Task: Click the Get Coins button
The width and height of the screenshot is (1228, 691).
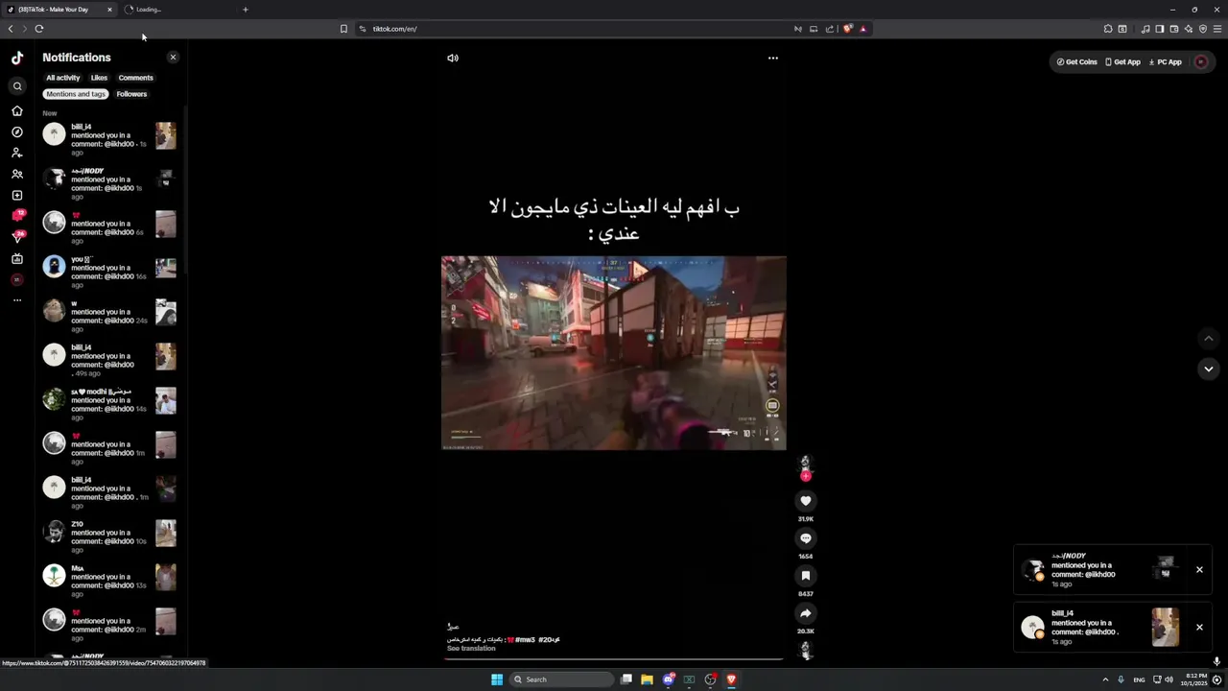Action: 1076,61
